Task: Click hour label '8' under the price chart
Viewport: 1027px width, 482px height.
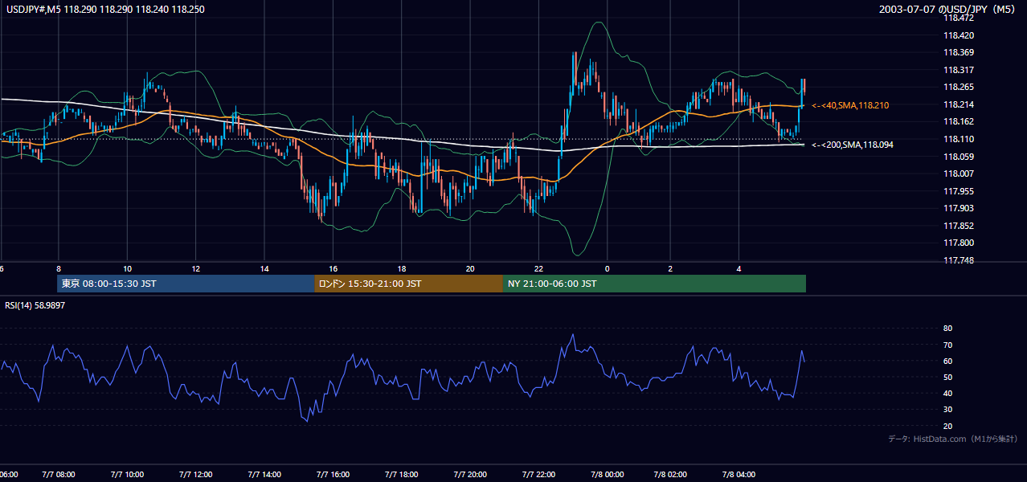Action: pos(59,268)
